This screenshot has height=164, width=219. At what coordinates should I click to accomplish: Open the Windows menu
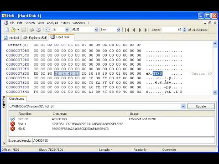[78, 23]
